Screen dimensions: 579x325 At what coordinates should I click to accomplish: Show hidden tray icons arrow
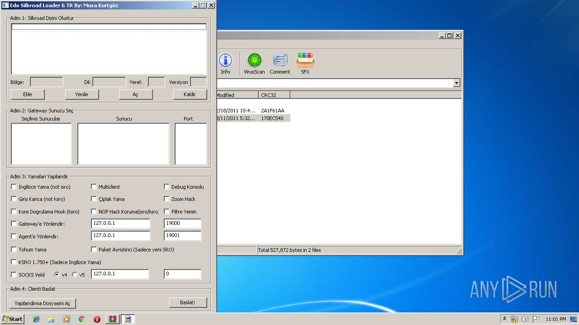point(504,319)
